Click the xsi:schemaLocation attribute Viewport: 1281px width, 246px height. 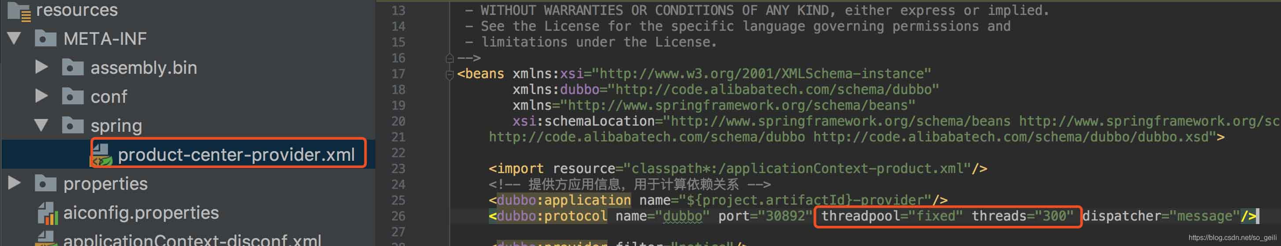(584, 121)
